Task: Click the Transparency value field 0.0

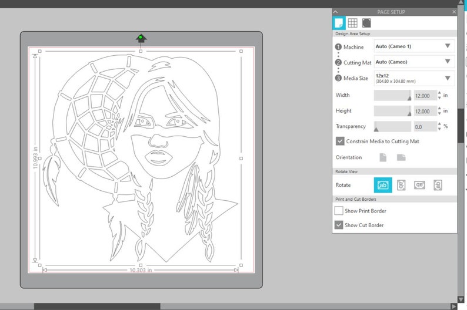Action: [x=425, y=127]
